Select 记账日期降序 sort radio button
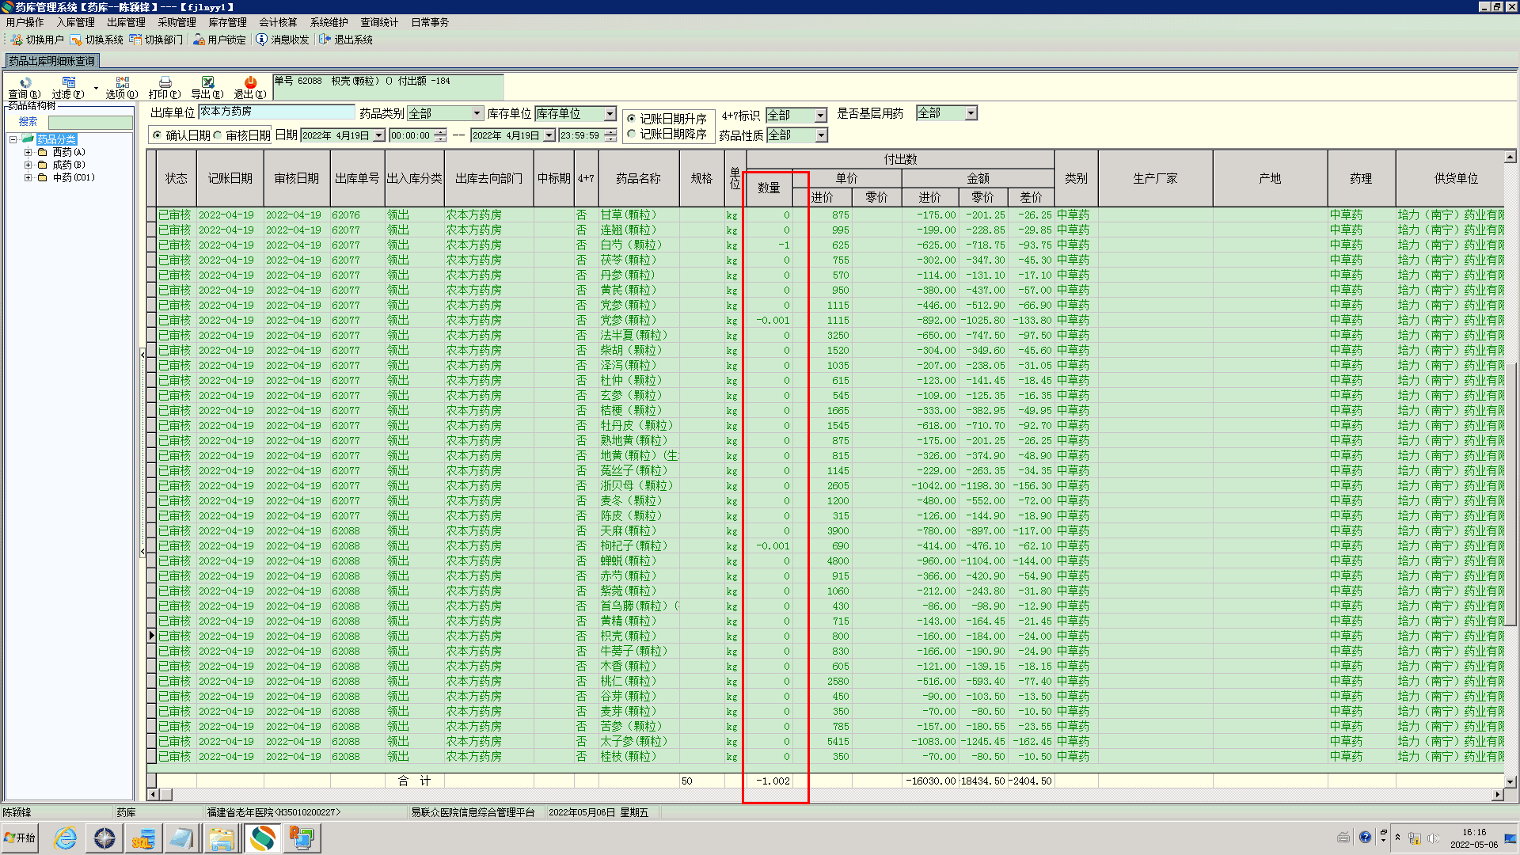This screenshot has height=855, width=1520. [631, 134]
